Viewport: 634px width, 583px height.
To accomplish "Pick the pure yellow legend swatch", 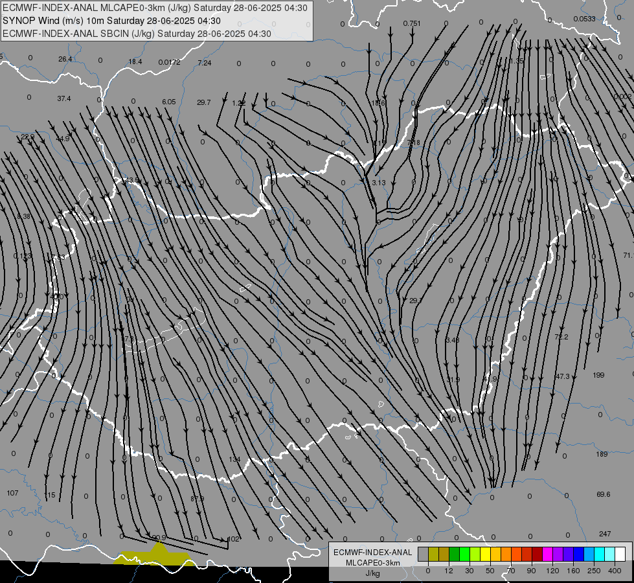I will [x=485, y=554].
